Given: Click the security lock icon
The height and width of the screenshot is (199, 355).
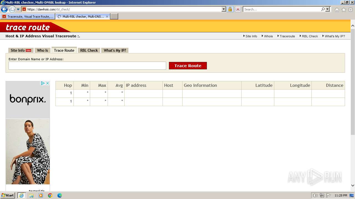Looking at the screenshot, I should (230, 9).
